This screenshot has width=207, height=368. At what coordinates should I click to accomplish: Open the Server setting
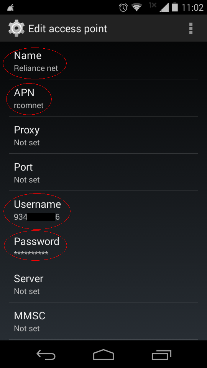(x=103, y=284)
